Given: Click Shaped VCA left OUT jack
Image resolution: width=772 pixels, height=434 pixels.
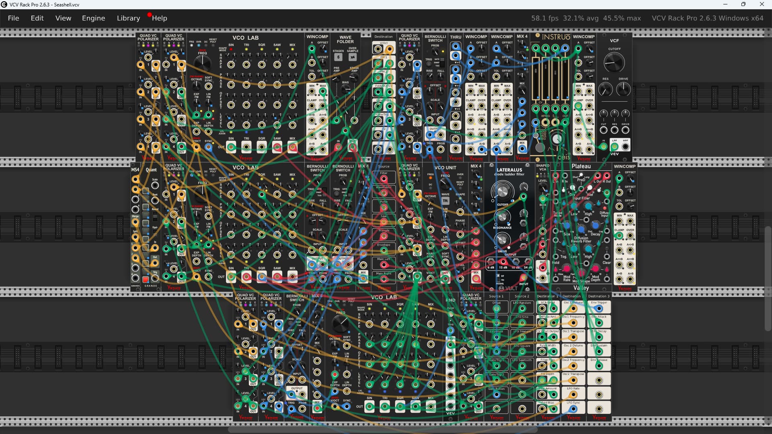Looking at the screenshot, I should pos(542,268).
